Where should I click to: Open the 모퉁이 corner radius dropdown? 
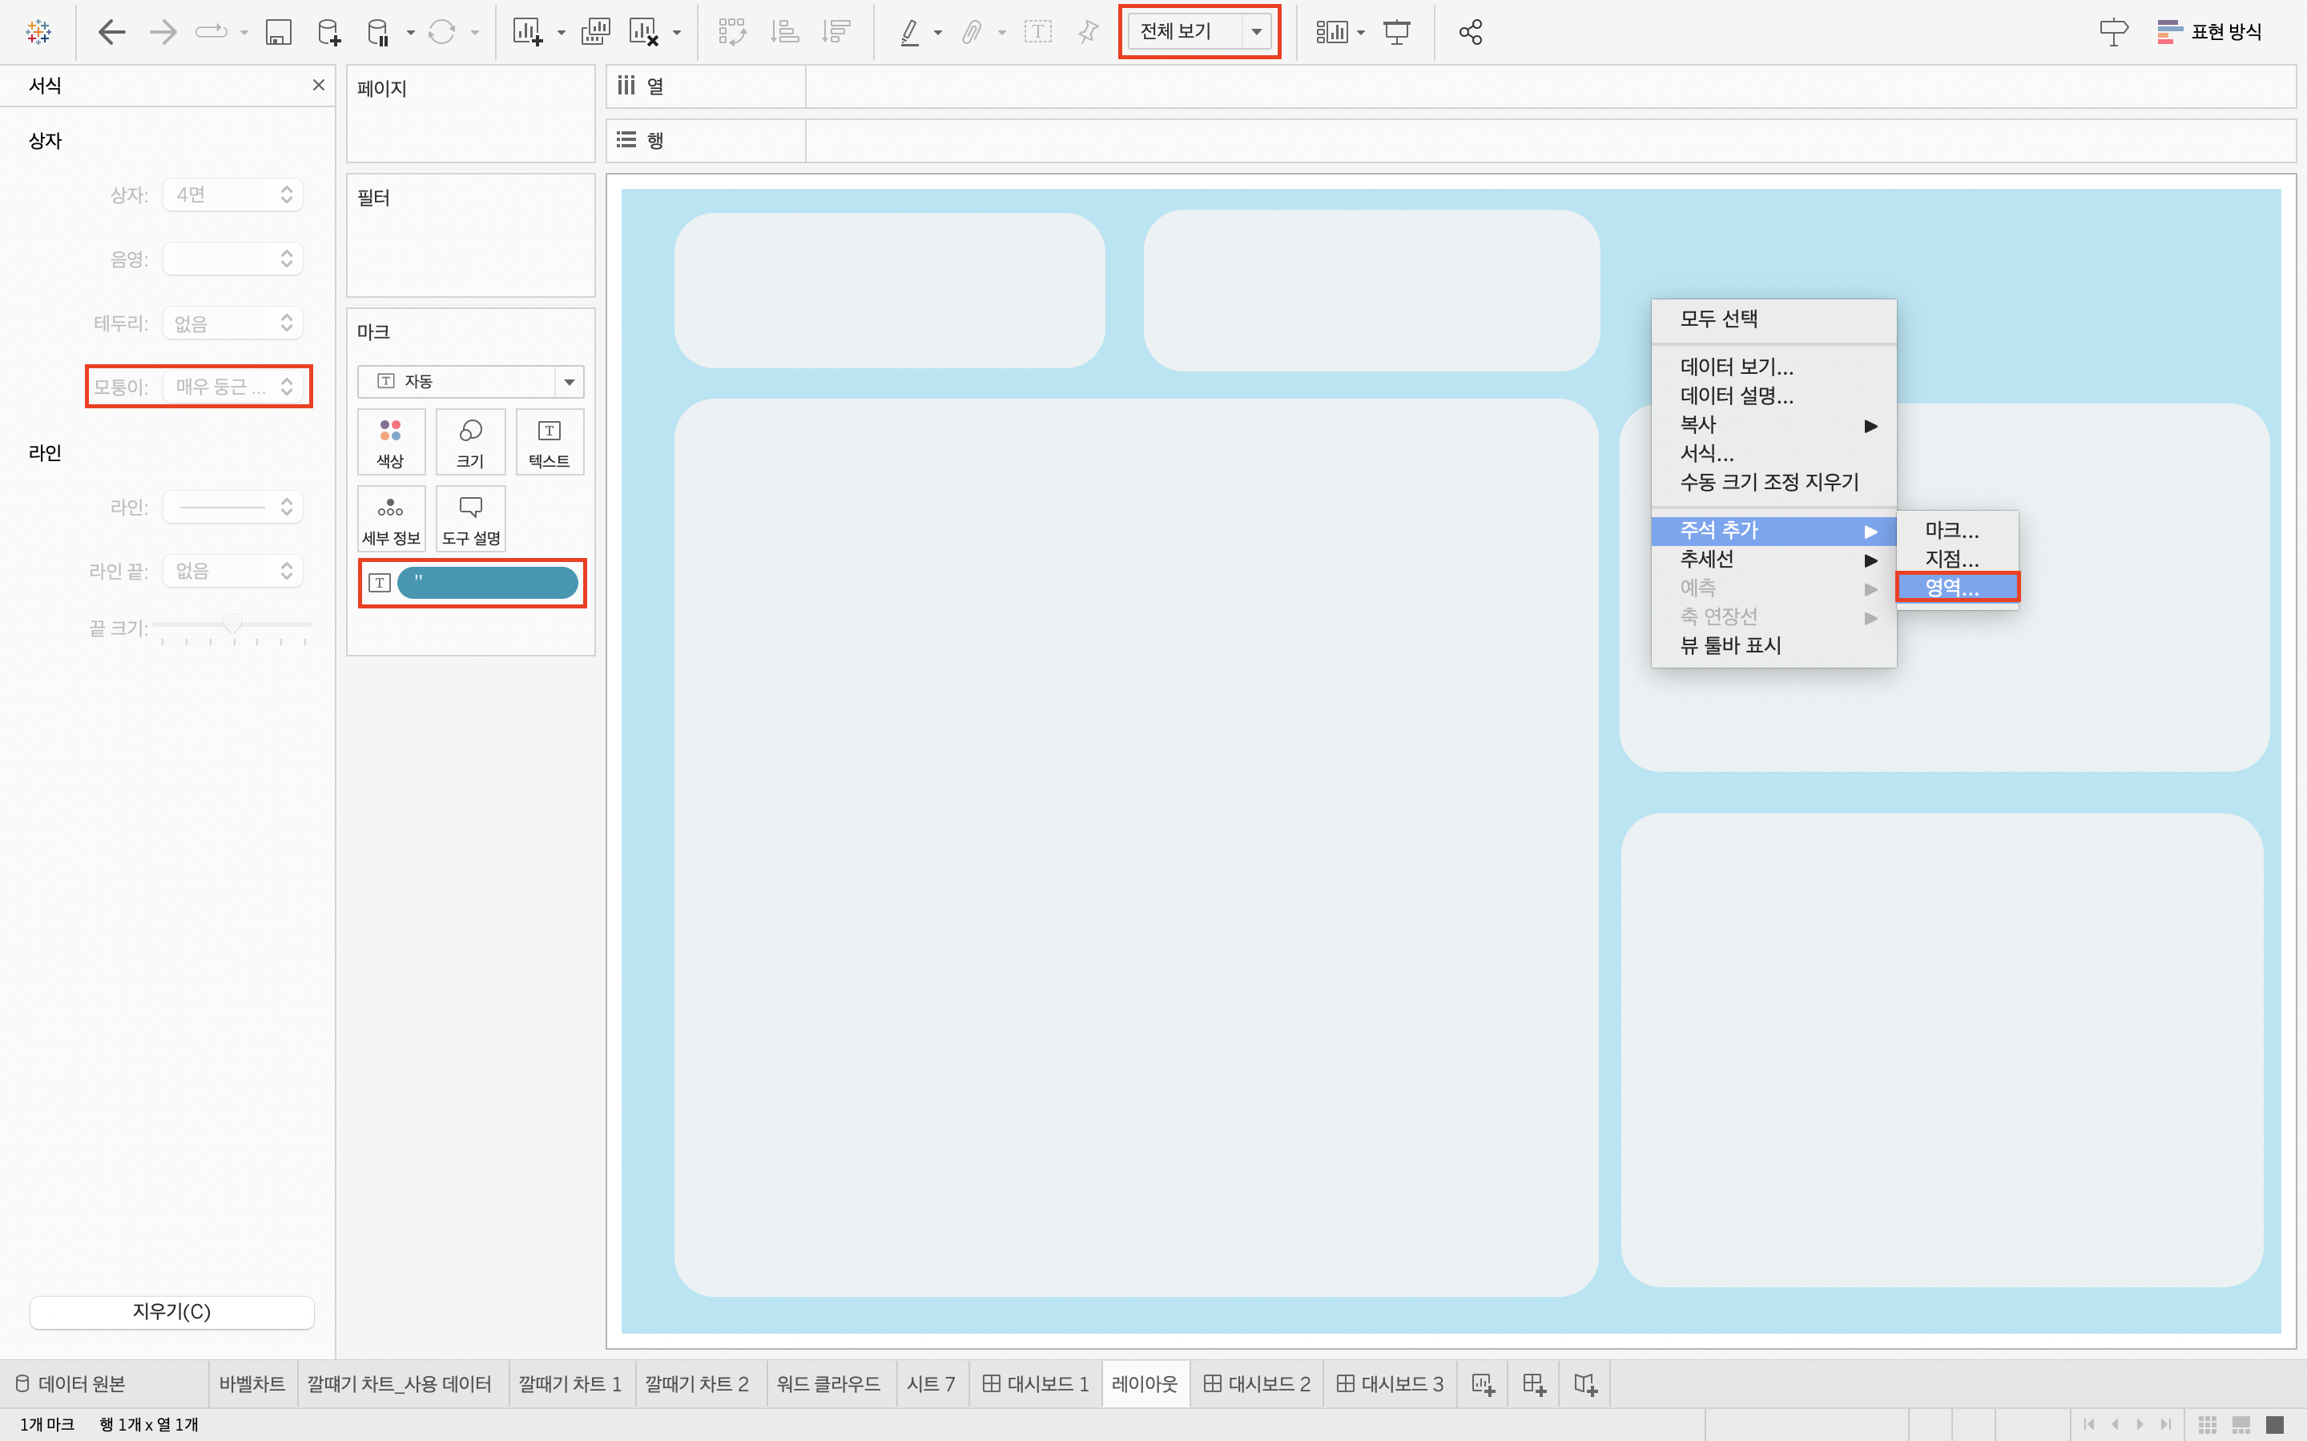[x=232, y=387]
